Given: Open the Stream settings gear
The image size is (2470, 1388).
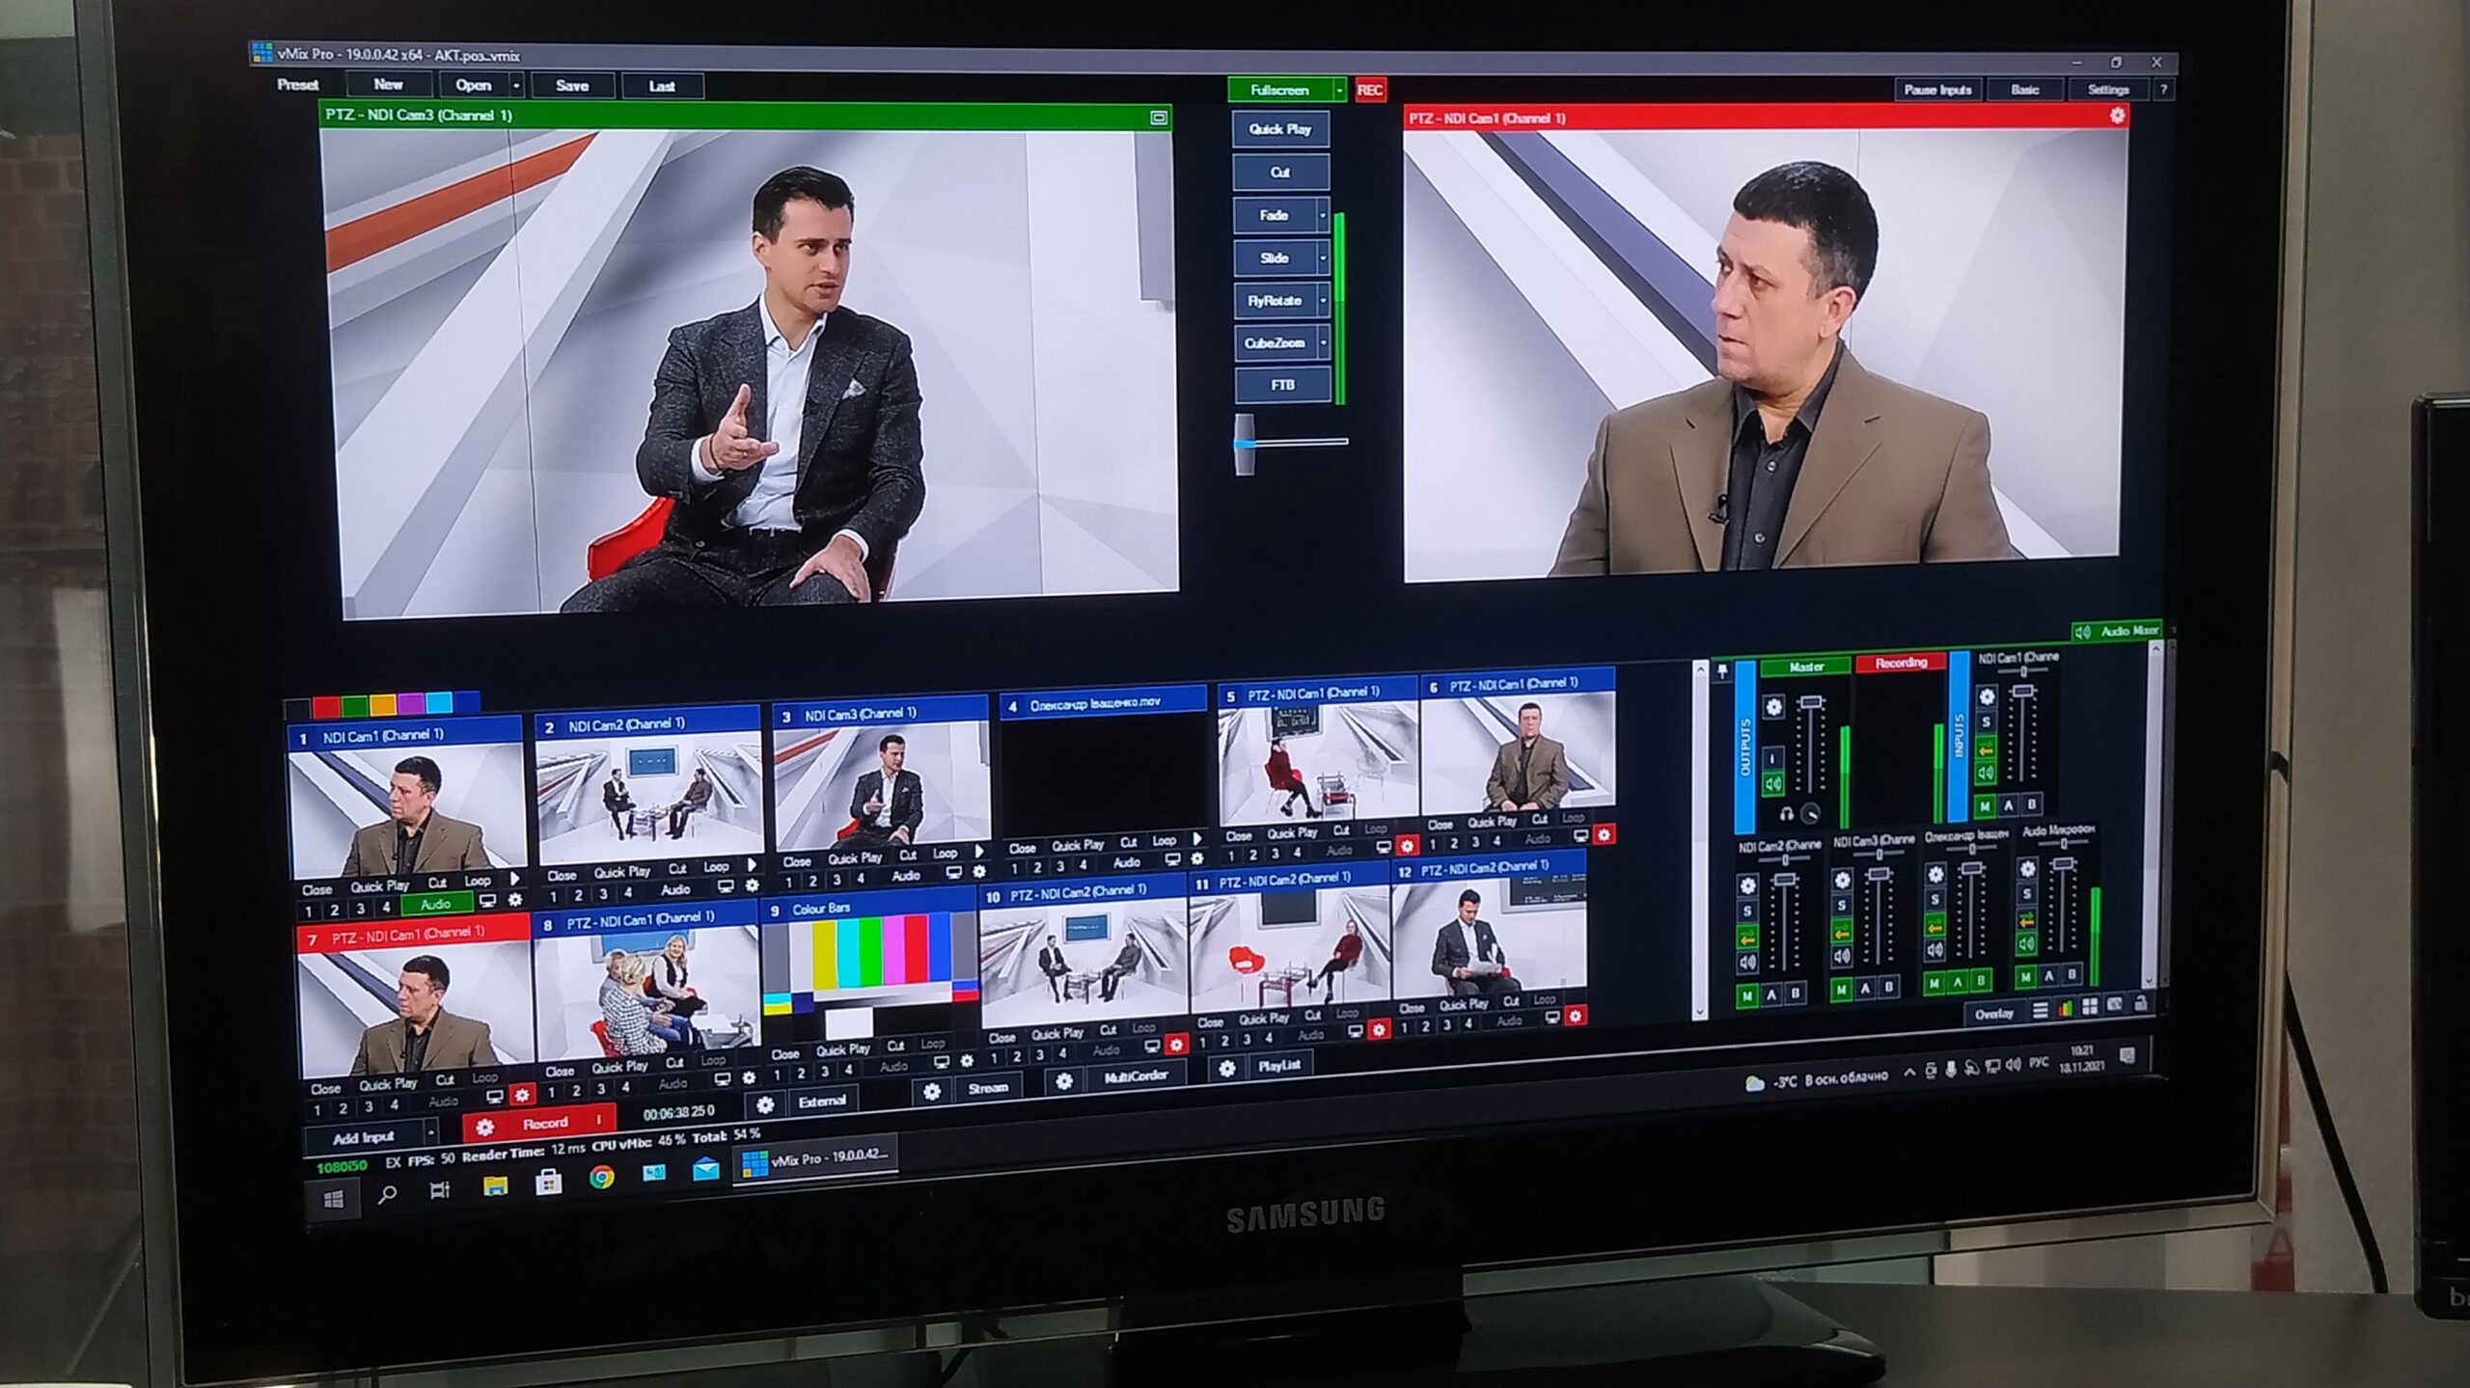Looking at the screenshot, I should click(x=932, y=1092).
